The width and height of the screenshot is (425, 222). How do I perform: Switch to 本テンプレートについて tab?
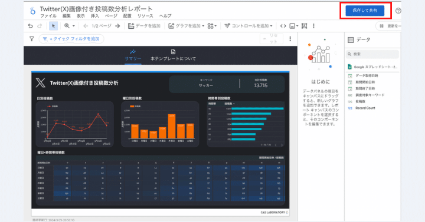(173, 55)
